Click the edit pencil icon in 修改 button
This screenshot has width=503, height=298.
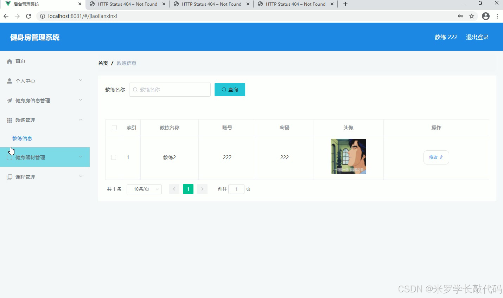point(442,157)
